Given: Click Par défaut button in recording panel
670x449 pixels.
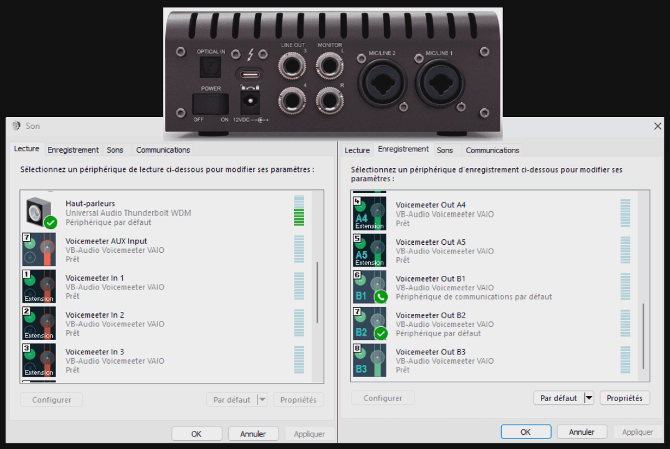Looking at the screenshot, I should coord(558,398).
